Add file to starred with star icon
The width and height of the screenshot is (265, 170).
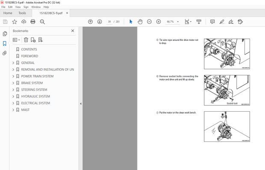coord(15,22)
